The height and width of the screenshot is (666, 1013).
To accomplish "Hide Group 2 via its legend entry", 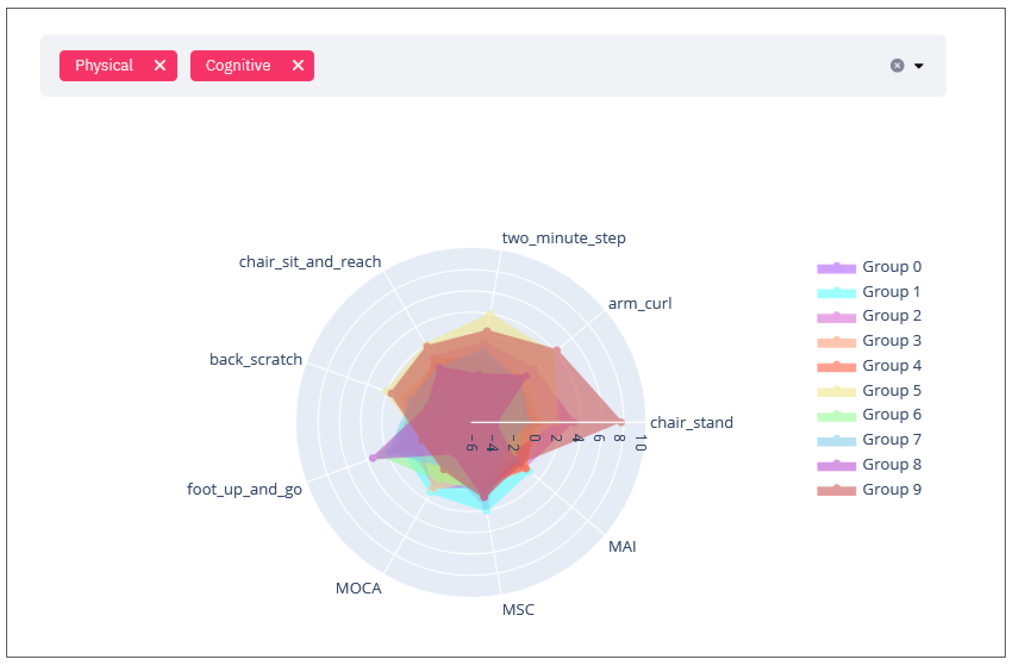I will coord(891,316).
